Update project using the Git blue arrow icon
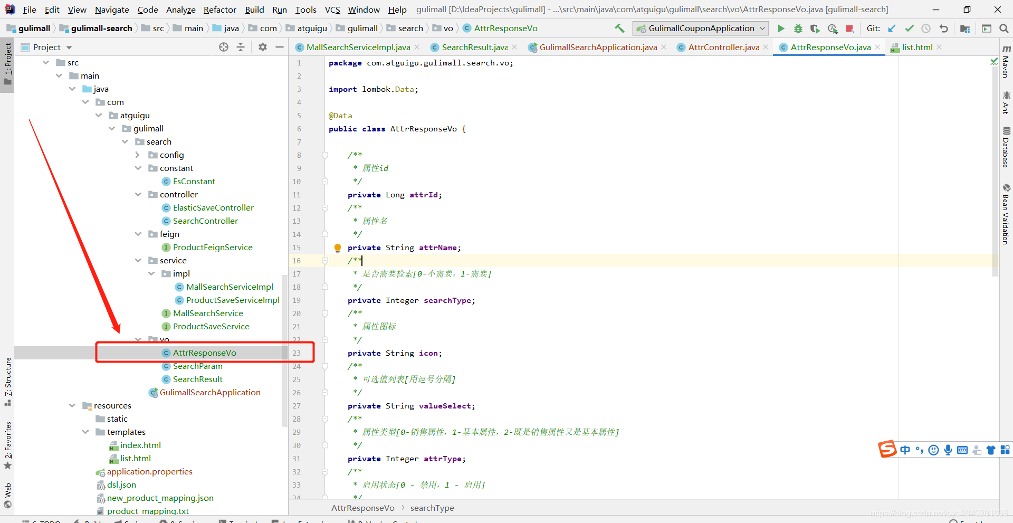1013x523 pixels. pos(892,28)
